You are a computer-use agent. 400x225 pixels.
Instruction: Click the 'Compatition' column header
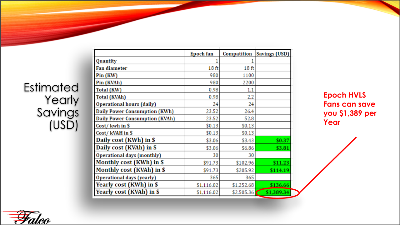tap(237, 54)
